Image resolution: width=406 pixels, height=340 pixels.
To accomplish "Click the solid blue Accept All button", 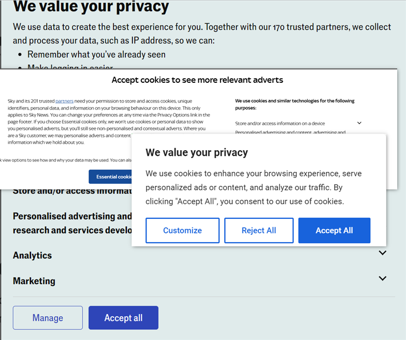I will pyautogui.click(x=334, y=230).
